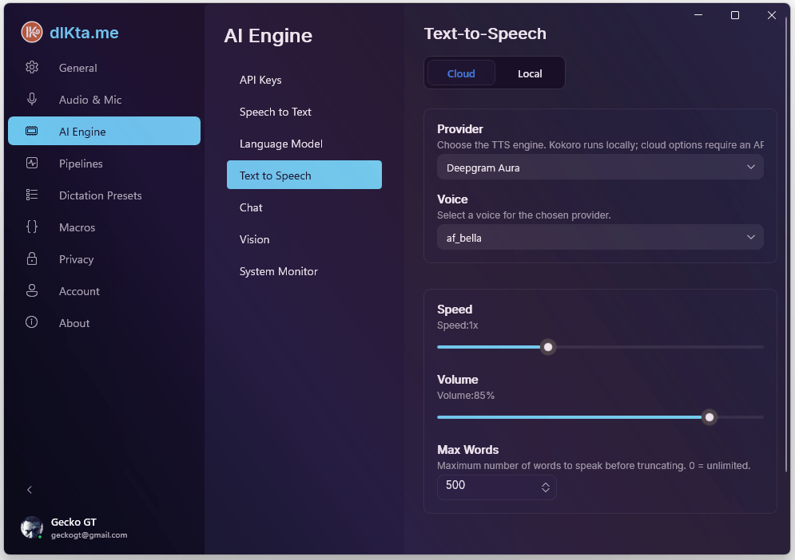Click the right-side vertical scrollbar
Screen dimensions: 795x560
click(787, 243)
